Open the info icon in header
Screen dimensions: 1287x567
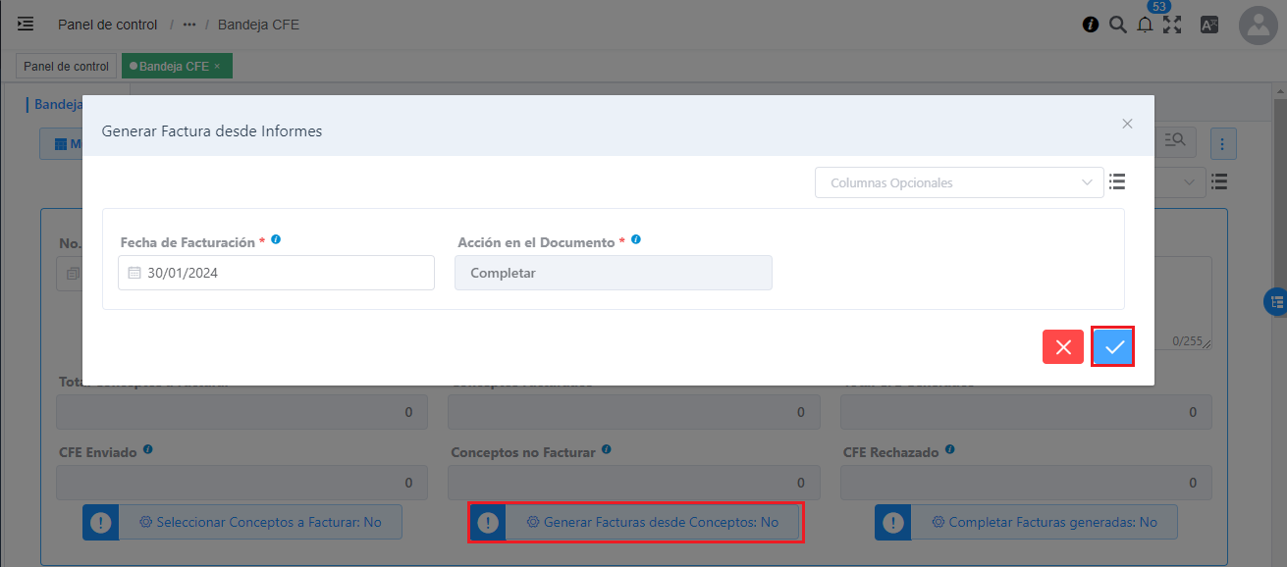(1090, 26)
